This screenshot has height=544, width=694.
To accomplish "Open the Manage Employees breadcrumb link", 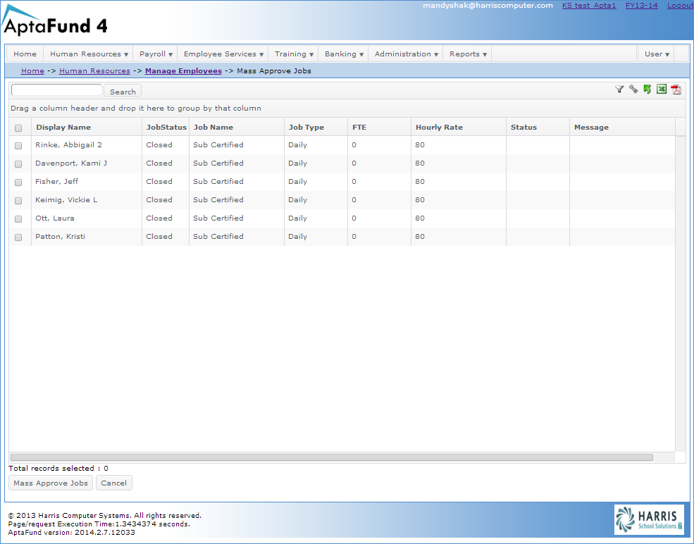I will (183, 71).
